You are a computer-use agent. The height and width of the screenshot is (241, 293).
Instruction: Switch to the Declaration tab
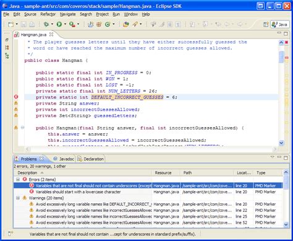click(x=90, y=159)
